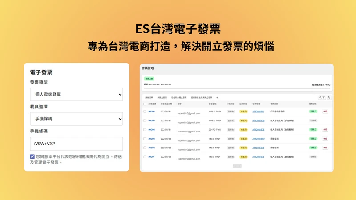Click the 作廢 void button for order #1006
The width and height of the screenshot is (356, 200).
325,112
